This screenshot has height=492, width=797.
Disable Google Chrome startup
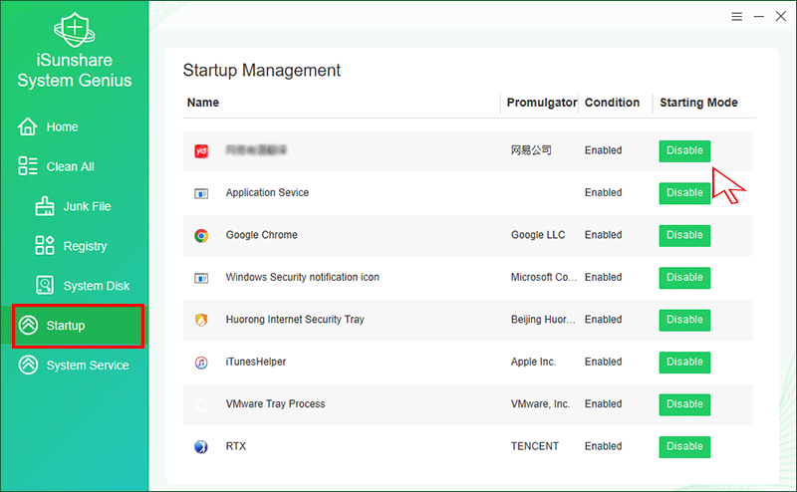pyautogui.click(x=684, y=236)
